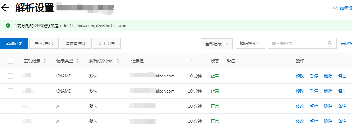Sort by 记录类型 column arrows
This screenshot has height=130, width=352.
(77, 61)
